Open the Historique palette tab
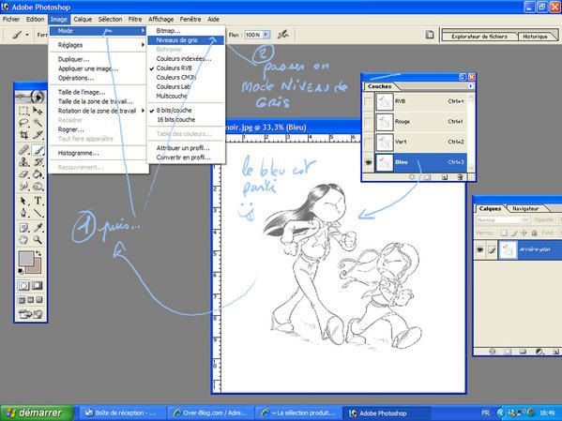Image resolution: width=562 pixels, height=421 pixels. [535, 37]
